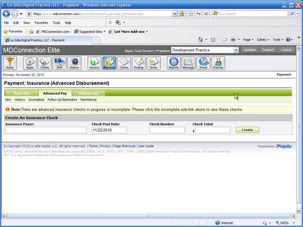303x227 pixels.
Task: Open the Practice icon
Action: point(218,63)
